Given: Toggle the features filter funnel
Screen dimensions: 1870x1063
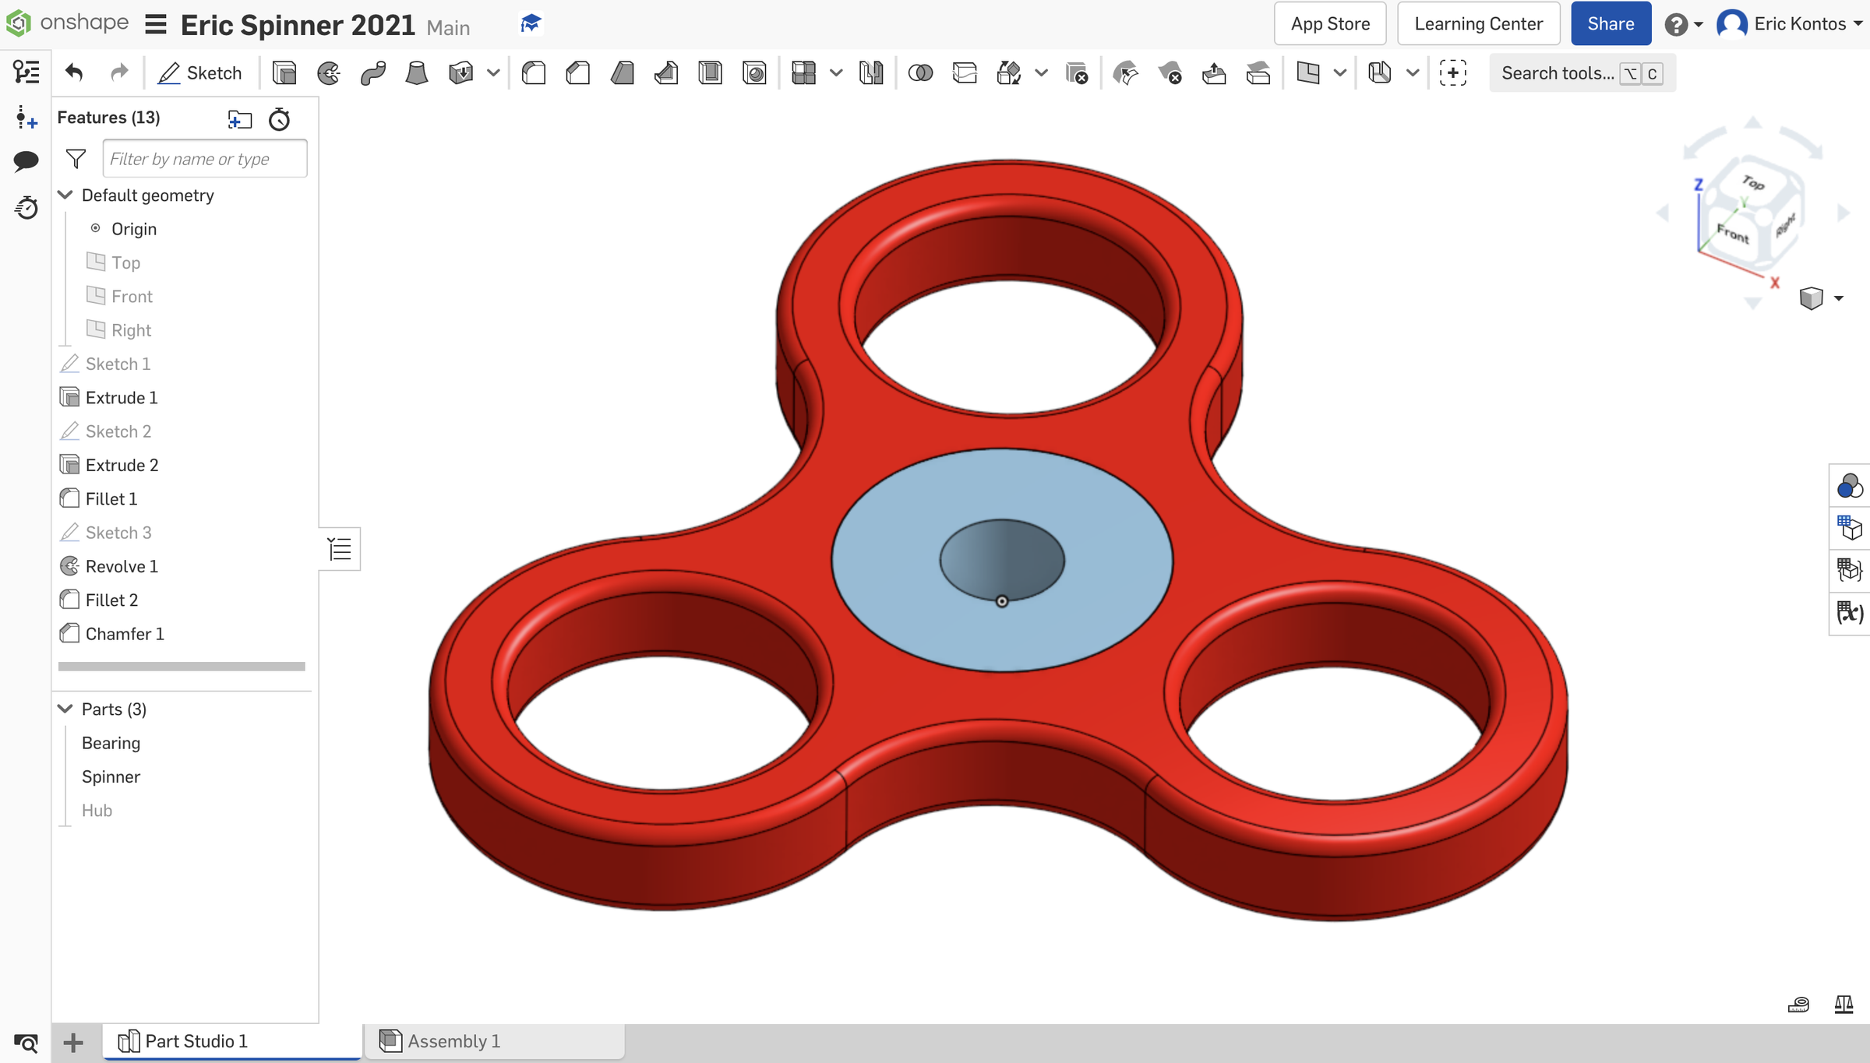Looking at the screenshot, I should (x=75, y=157).
